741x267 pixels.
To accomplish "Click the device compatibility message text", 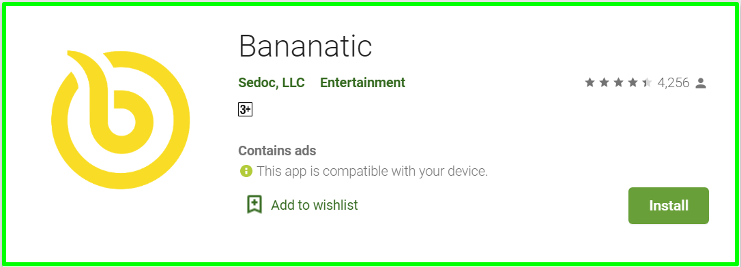I will tap(373, 171).
